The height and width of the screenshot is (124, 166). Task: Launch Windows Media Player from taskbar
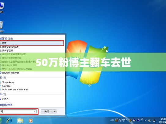[31, 121]
